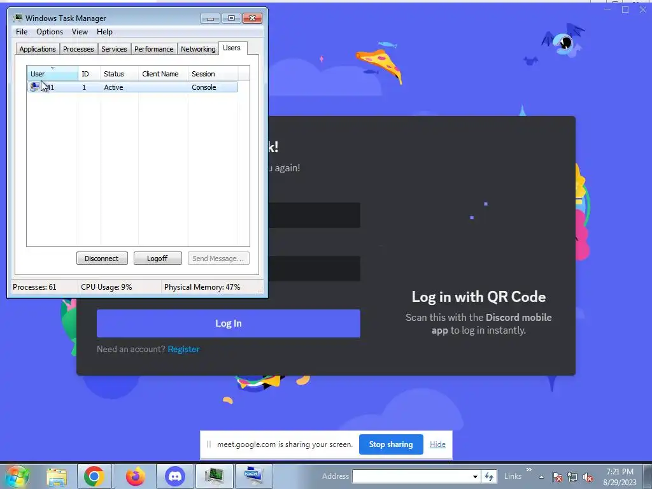Sort by the Session column header
The height and width of the screenshot is (489, 652).
pyautogui.click(x=213, y=74)
